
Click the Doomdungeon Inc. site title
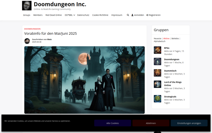(x=60, y=4)
